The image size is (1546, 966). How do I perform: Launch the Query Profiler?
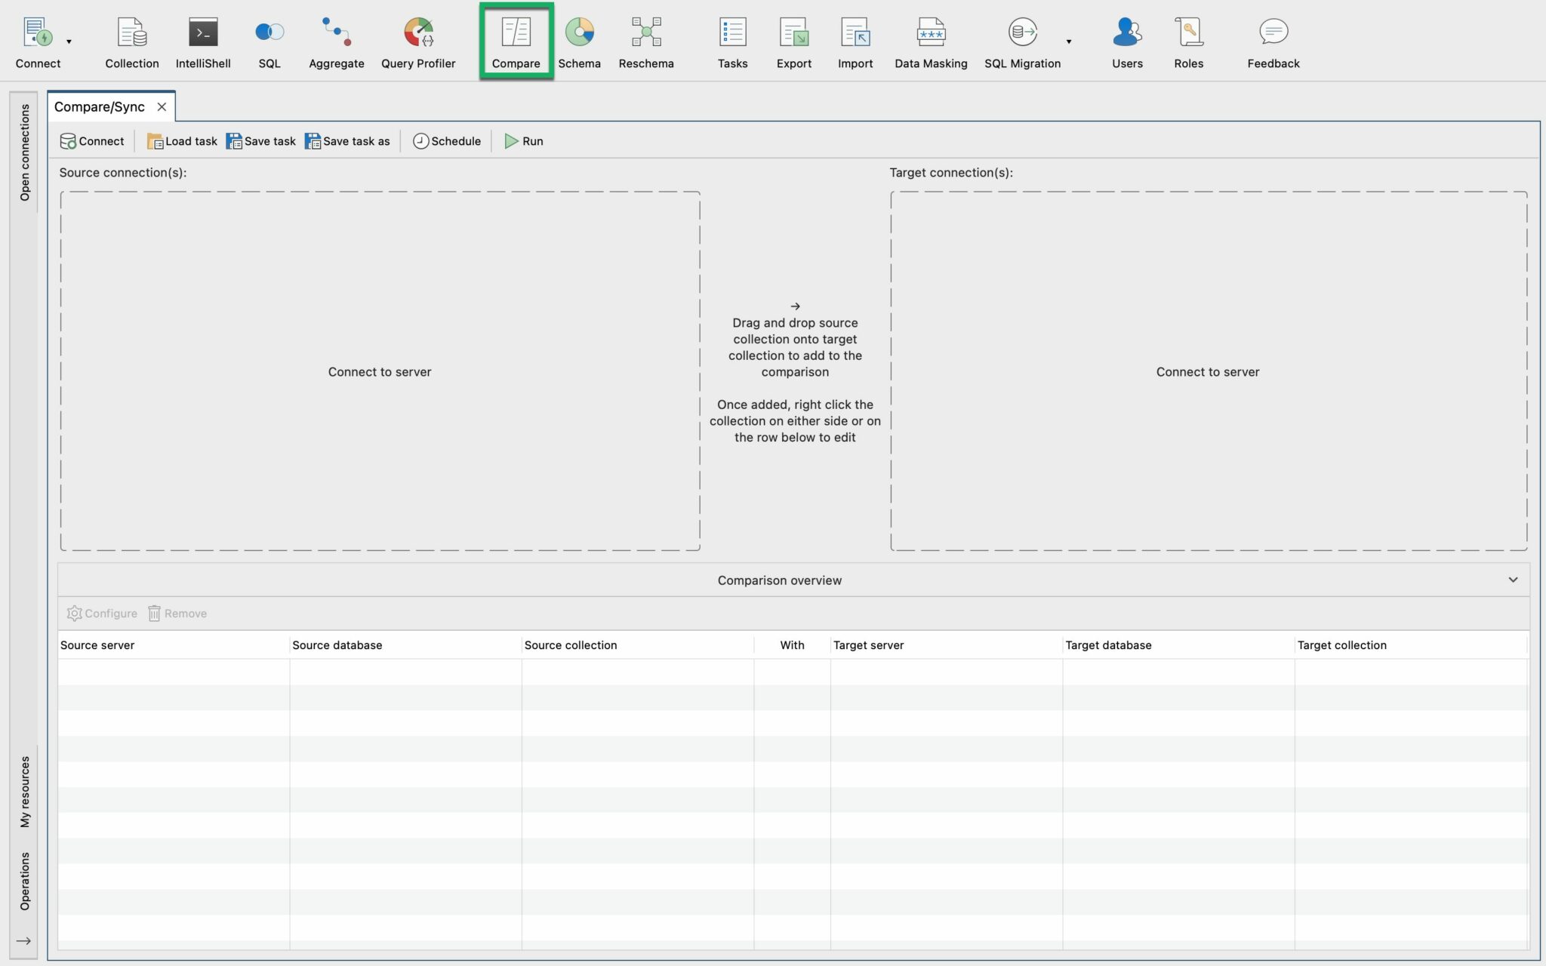[417, 42]
